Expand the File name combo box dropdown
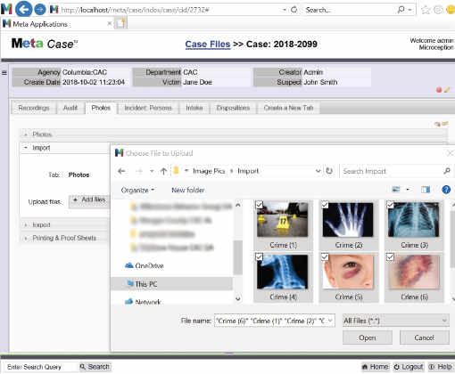 (x=330, y=321)
